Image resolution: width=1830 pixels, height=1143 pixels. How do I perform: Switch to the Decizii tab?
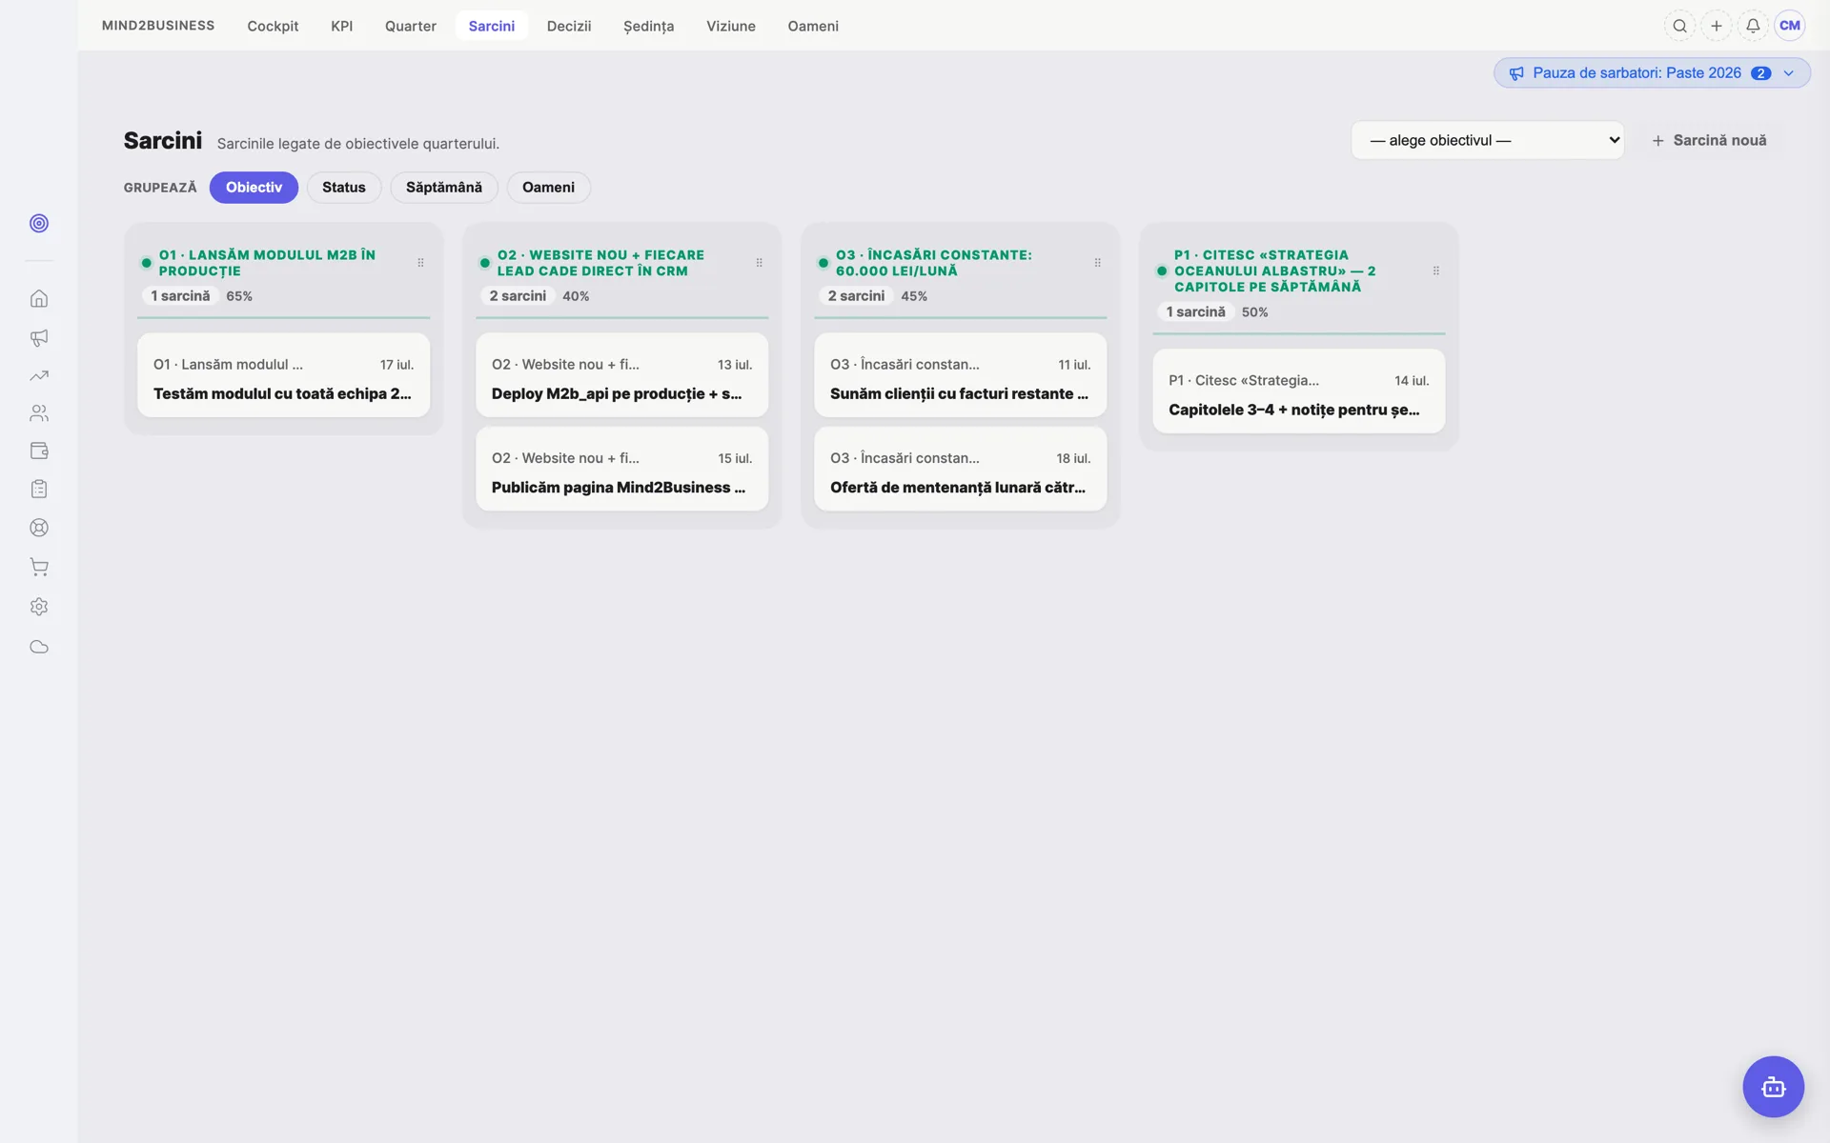click(x=569, y=26)
